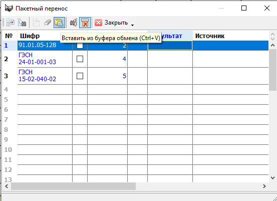Click the vertical scrollbar down arrow

[x=272, y=177]
